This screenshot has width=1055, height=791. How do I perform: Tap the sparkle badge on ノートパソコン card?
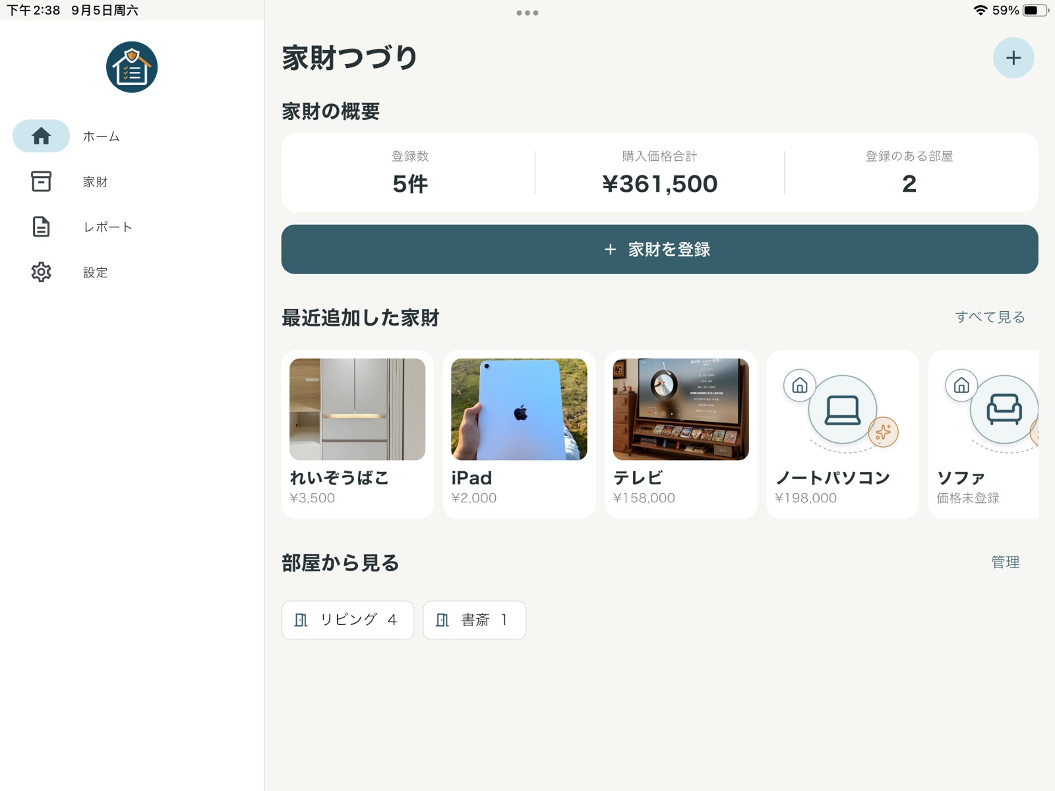click(x=884, y=432)
